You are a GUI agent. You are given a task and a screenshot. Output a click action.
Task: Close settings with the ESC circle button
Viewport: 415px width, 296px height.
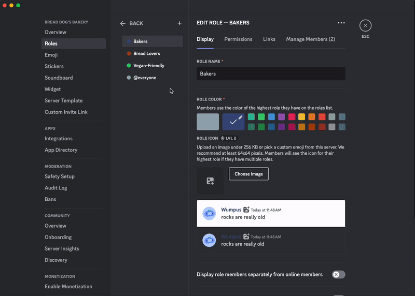[366, 25]
